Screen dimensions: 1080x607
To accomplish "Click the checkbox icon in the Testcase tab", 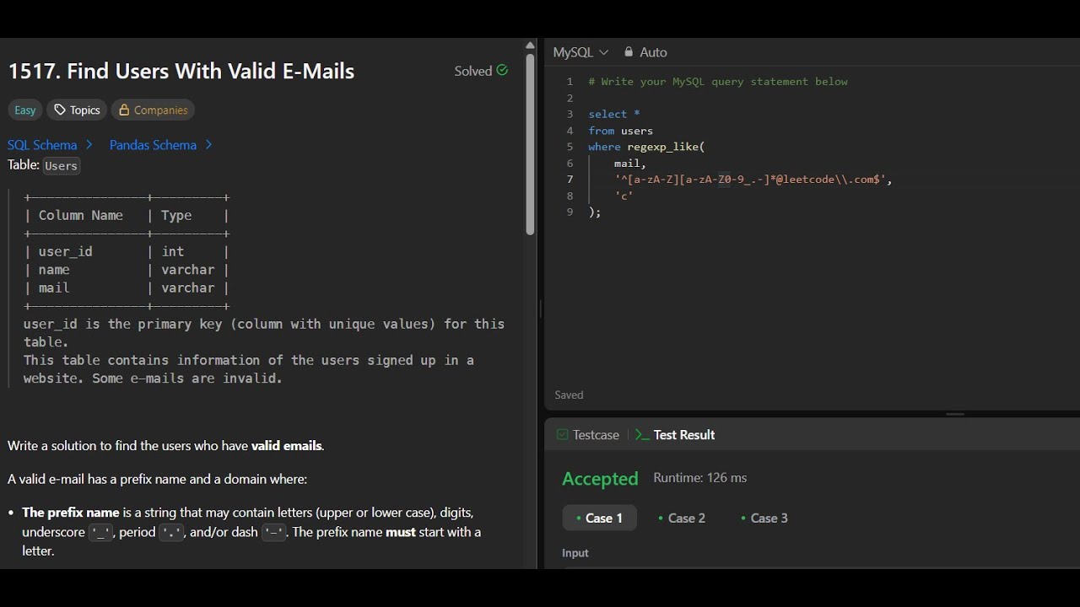I will tap(562, 435).
